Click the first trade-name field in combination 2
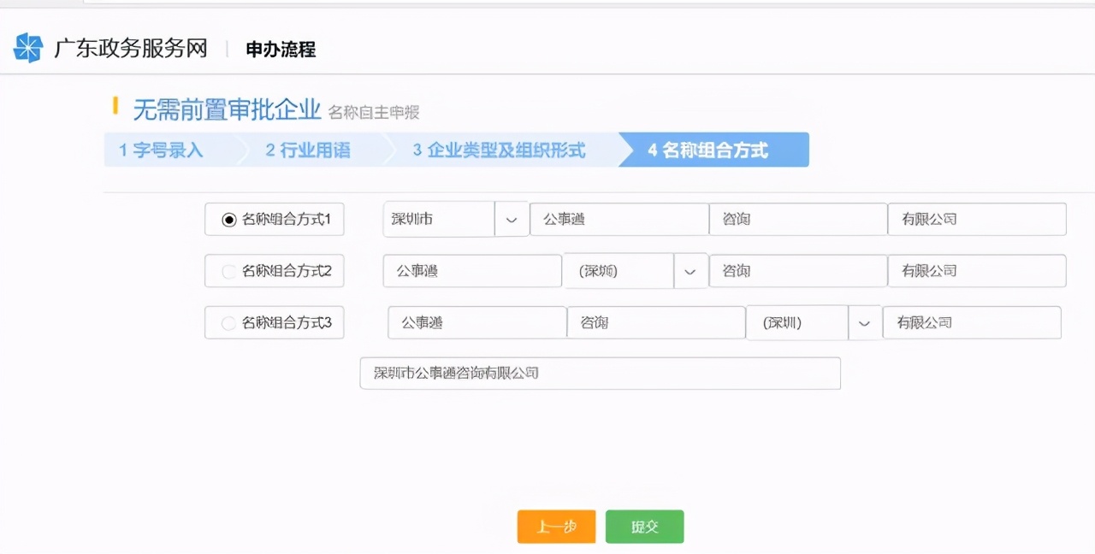The image size is (1095, 554). 472,271
